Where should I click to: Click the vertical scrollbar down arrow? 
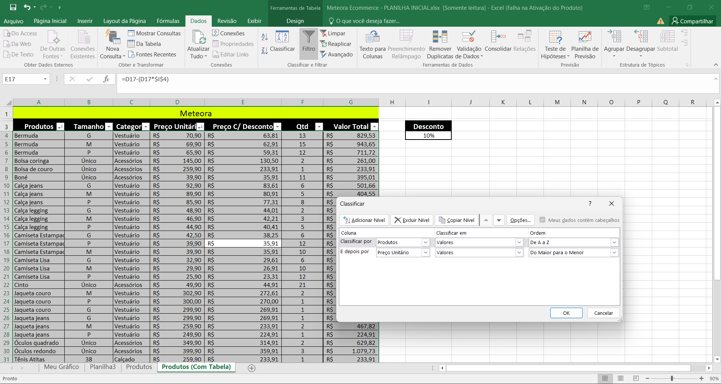[x=717, y=359]
